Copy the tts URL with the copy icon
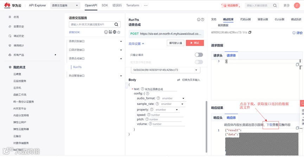Viewport: 304px width, 157px height. click(x=250, y=32)
